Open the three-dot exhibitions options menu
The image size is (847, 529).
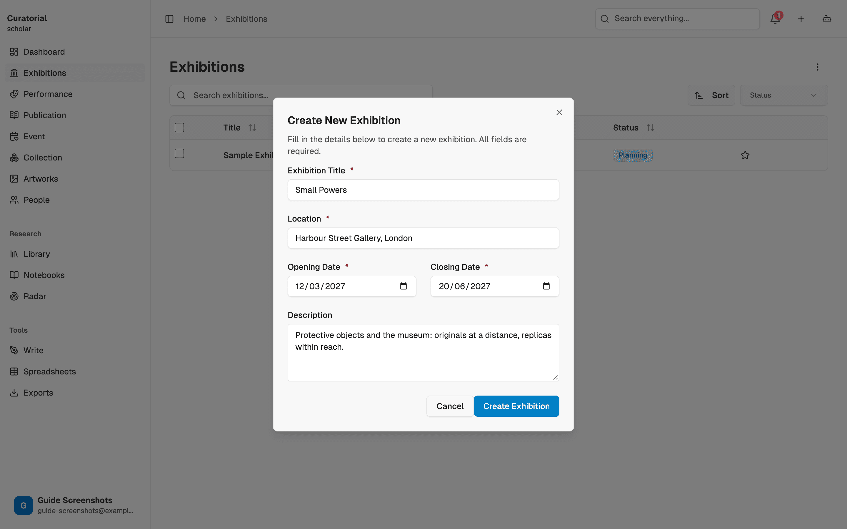coord(818,67)
